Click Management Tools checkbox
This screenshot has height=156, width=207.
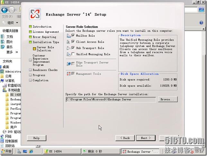73,73
